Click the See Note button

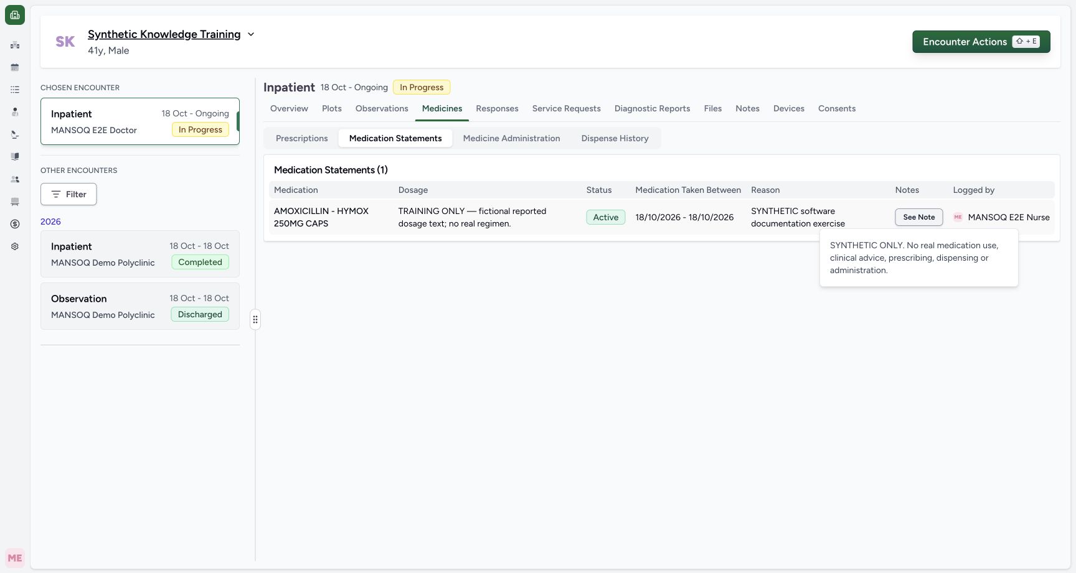coord(919,217)
